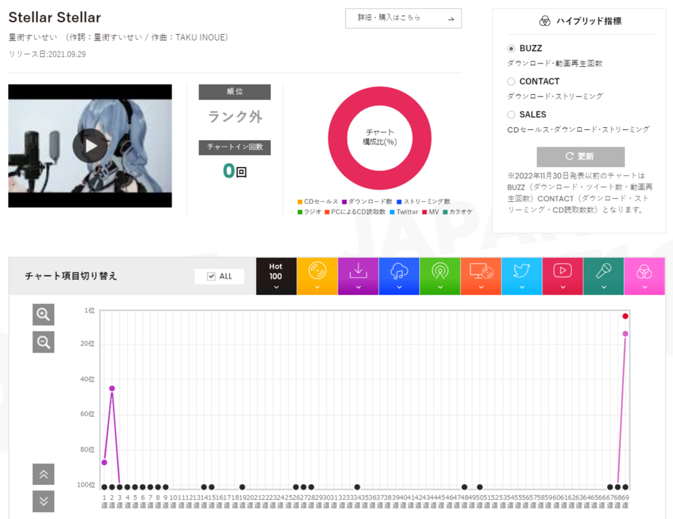Expand the chevron under the Twitter icon
This screenshot has height=519, width=673.
point(522,287)
